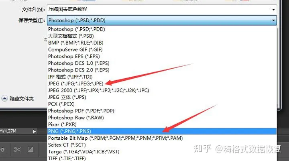289x161 pixels.
Task: Select JPEG (*.JPG;*.JPEG;*.JPE) format
Action: click(x=162, y=84)
